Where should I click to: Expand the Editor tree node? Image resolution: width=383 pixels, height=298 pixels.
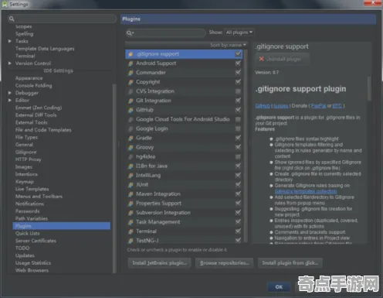(10, 100)
